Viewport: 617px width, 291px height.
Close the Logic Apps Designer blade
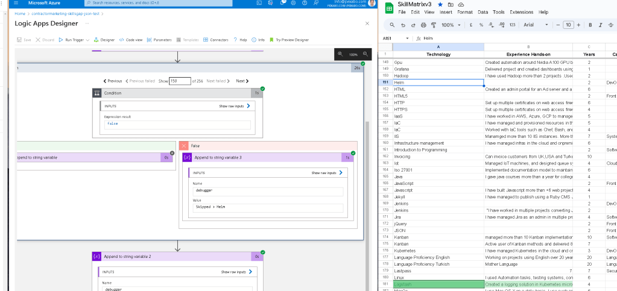367,23
